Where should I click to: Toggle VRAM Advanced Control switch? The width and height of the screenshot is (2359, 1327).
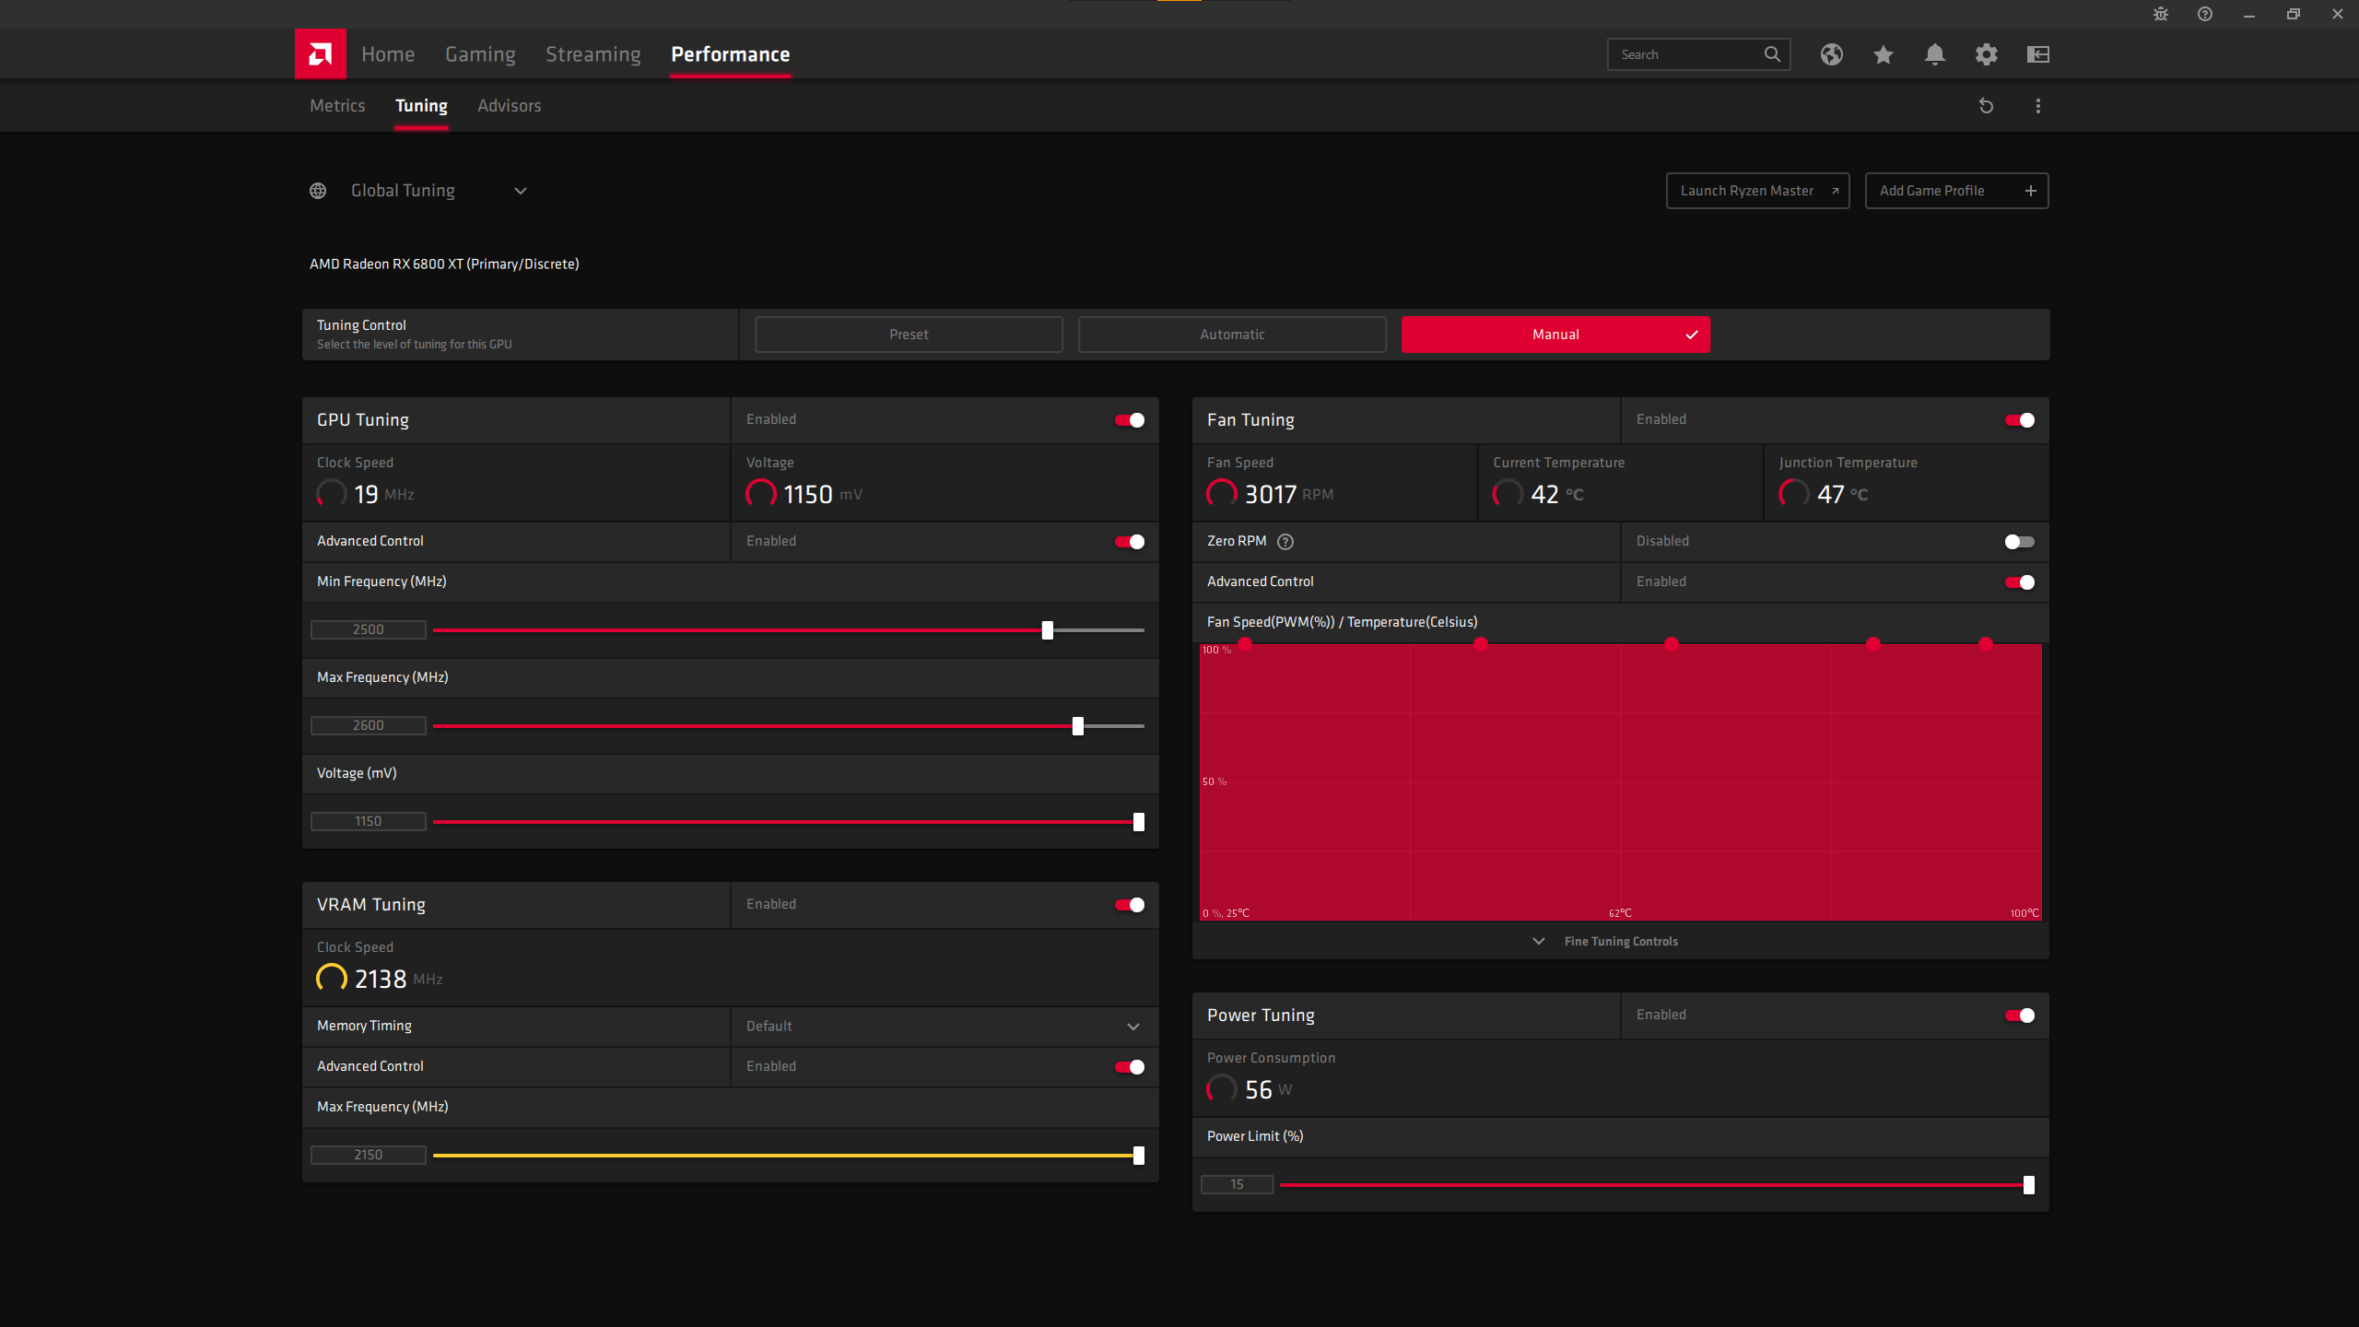click(1130, 1067)
